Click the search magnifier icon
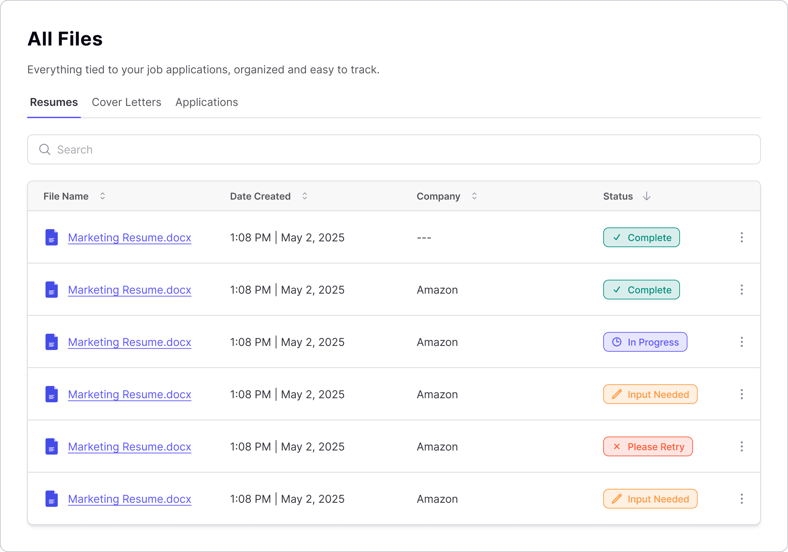This screenshot has width=788, height=552. [x=44, y=149]
